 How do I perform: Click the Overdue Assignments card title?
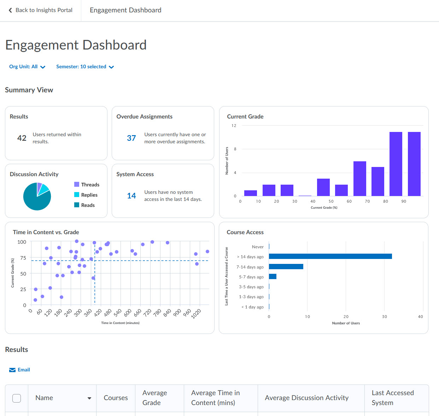coord(145,116)
